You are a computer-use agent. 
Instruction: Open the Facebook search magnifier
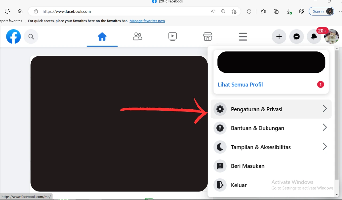click(x=31, y=37)
